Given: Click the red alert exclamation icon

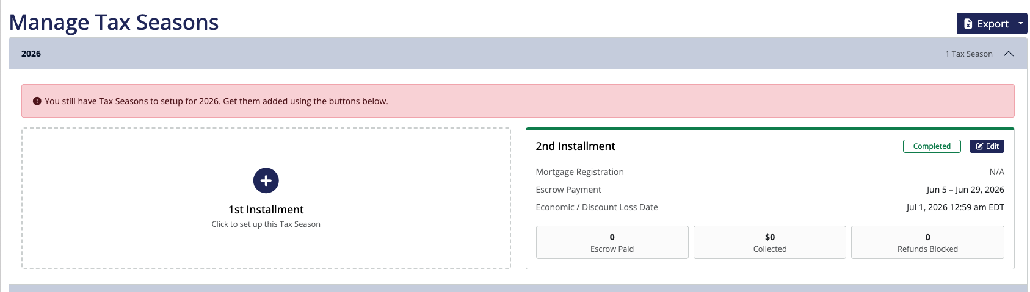Looking at the screenshot, I should 37,101.
